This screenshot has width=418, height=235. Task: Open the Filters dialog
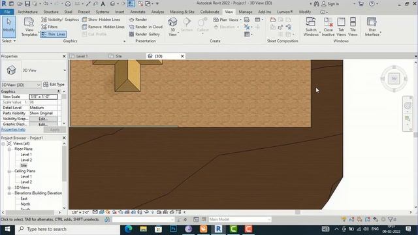(50, 27)
